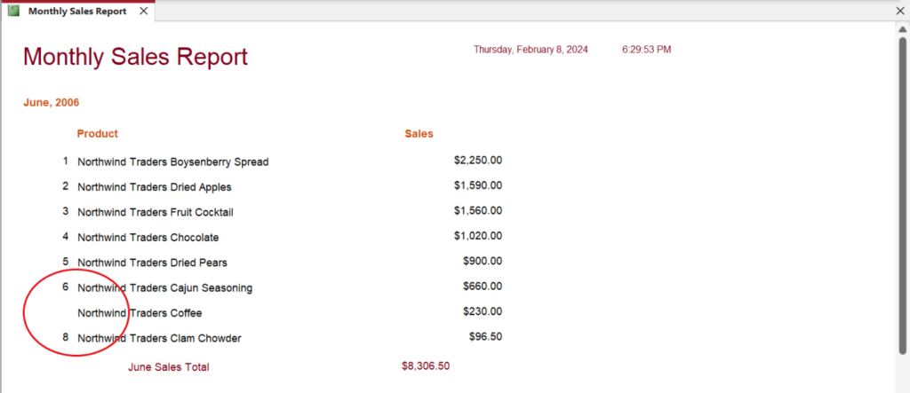The width and height of the screenshot is (910, 393).
Task: Click the $2,250.00 sales amount
Action: (477, 161)
